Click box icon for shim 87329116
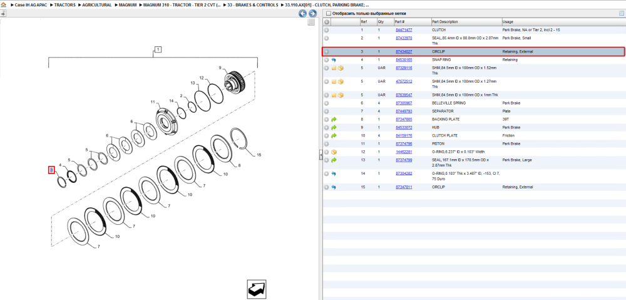 (x=341, y=68)
